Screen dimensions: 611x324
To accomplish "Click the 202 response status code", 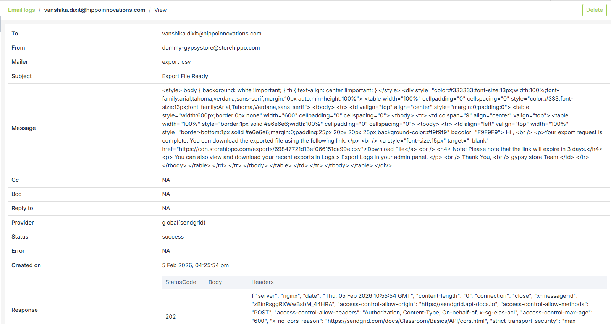I will (x=171, y=317).
